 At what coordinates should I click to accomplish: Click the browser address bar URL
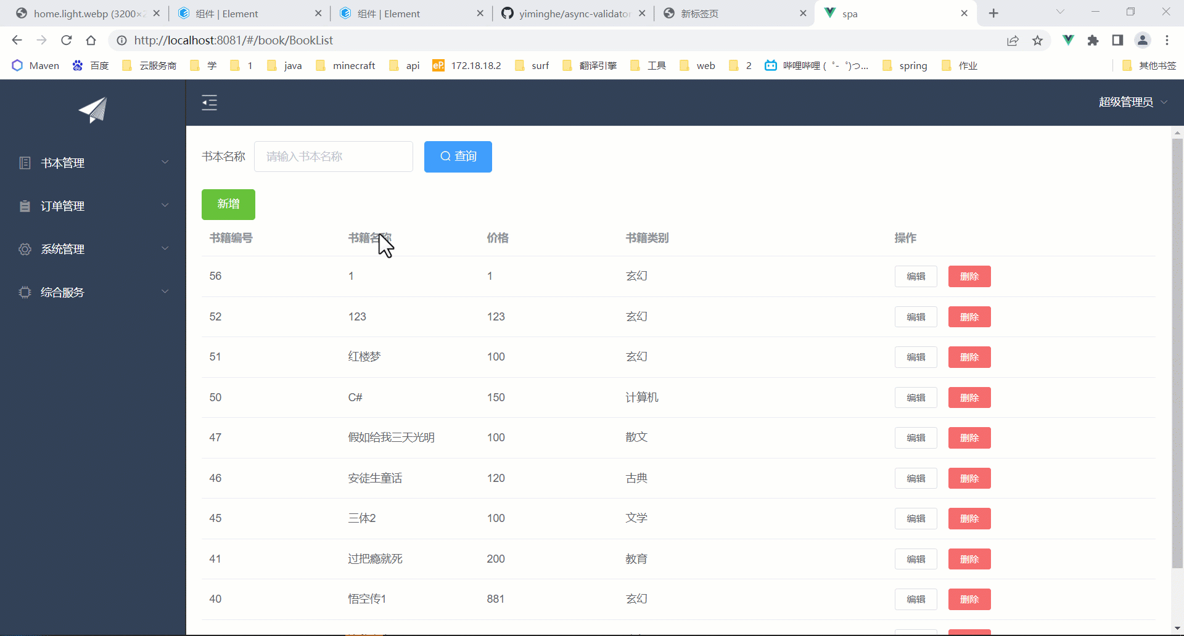[234, 40]
